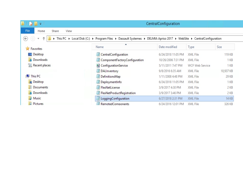Viewport: 243px width, 171px height.
Task: Click WebSite in the address path
Action: tap(184, 39)
